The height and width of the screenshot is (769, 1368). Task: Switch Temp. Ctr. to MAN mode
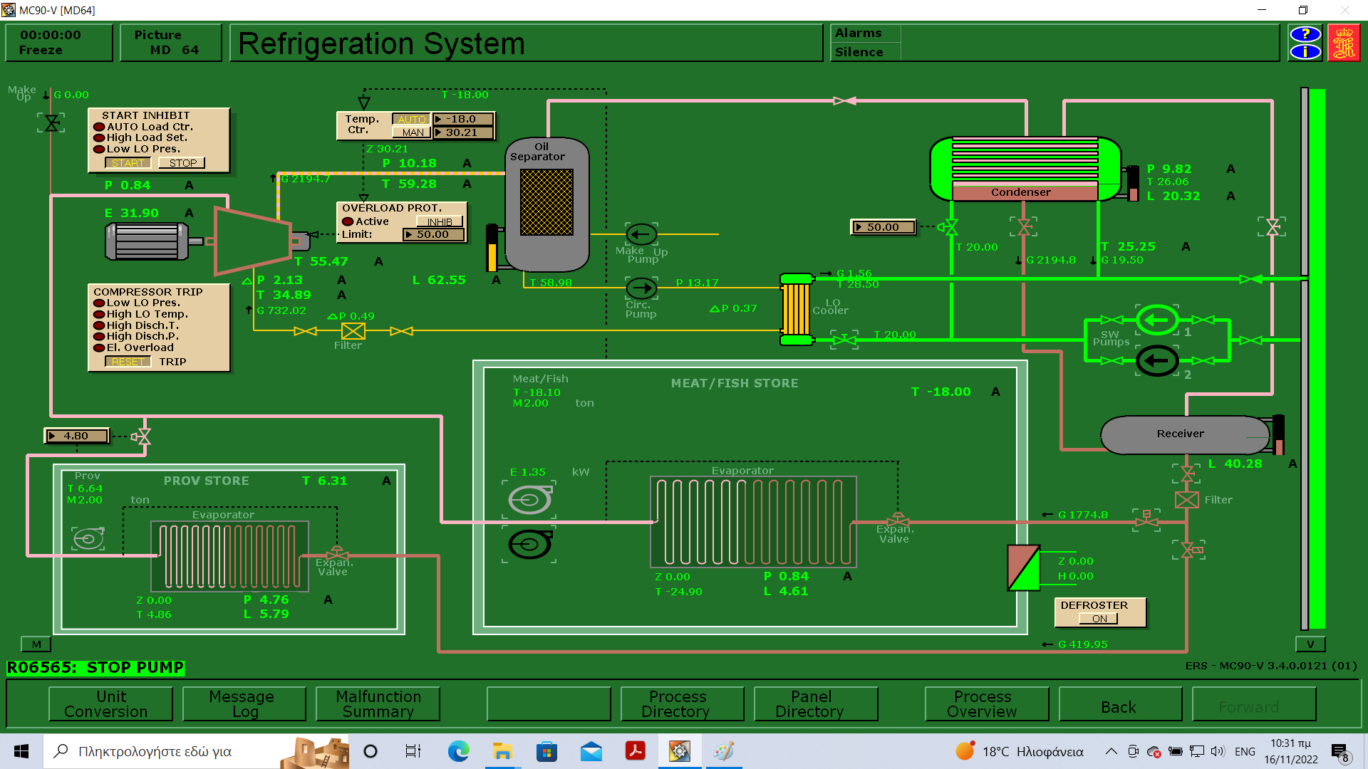412,132
